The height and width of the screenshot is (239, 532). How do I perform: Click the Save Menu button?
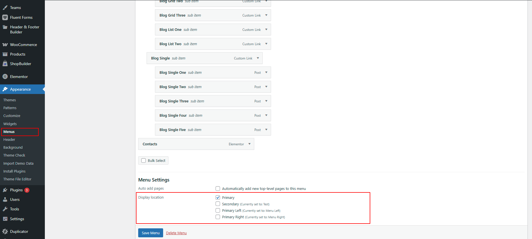pos(151,233)
